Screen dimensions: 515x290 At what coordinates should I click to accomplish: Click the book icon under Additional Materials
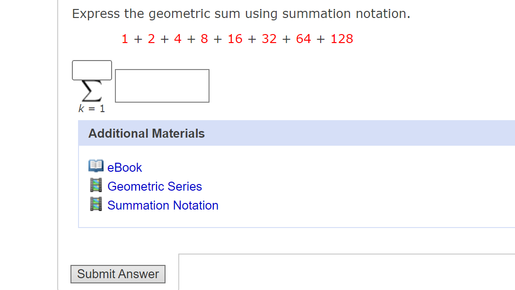point(96,167)
